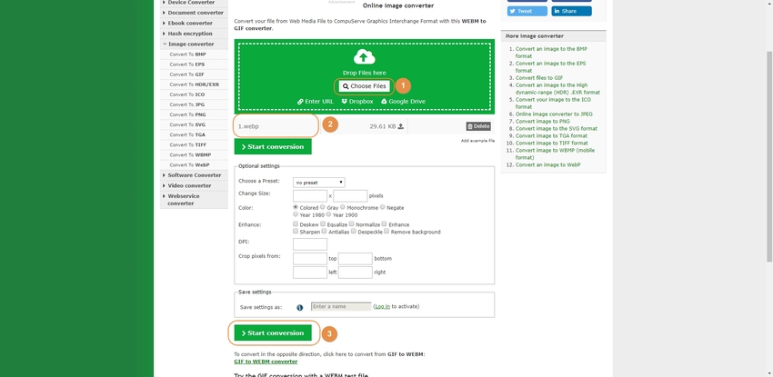Viewport: 773px width, 377px height.
Task: Open the Choose a Preset dropdown
Action: pos(319,183)
